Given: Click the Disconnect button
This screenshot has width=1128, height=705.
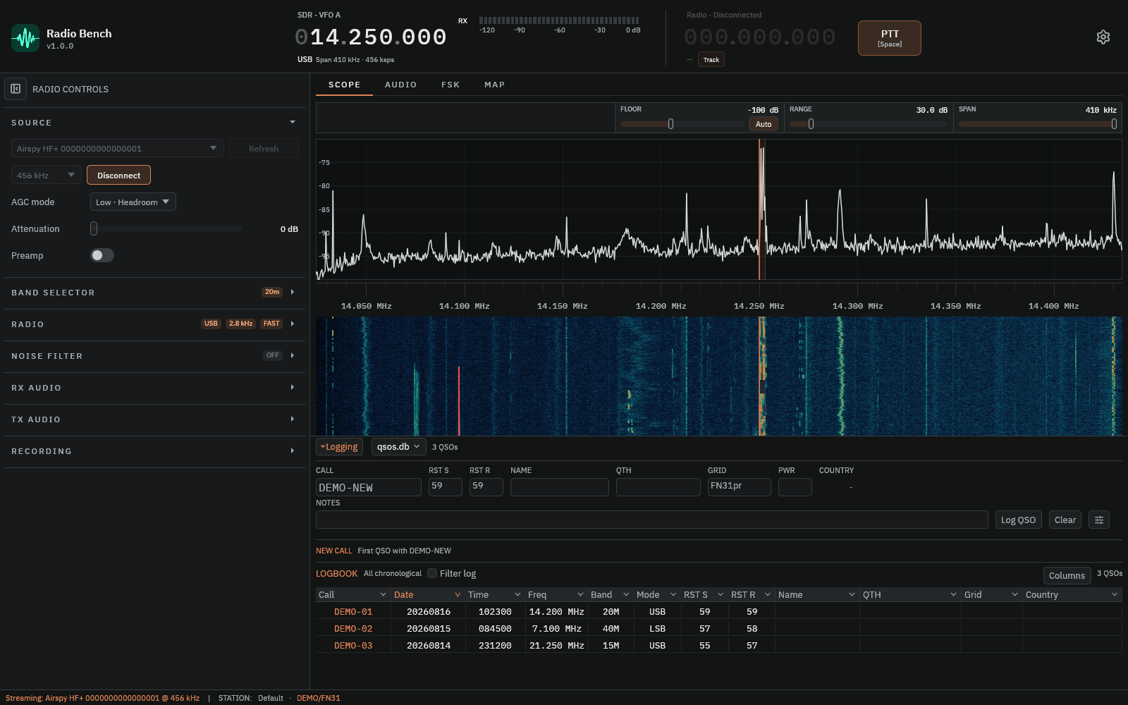Looking at the screenshot, I should 118,175.
